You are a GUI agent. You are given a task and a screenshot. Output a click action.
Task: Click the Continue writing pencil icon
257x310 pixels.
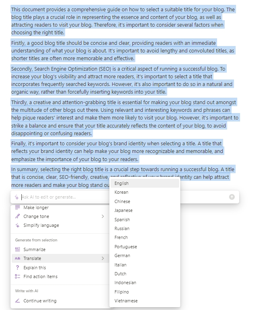[17, 301]
